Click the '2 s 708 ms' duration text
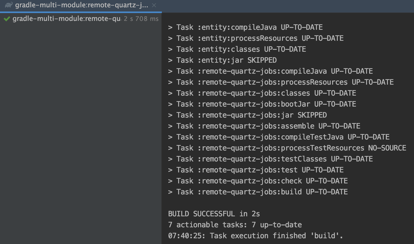Image resolution: width=414 pixels, height=244 pixels. point(141,19)
